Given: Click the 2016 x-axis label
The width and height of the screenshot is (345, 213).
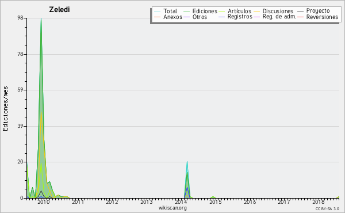Looking at the screenshot, I should click(250, 202).
